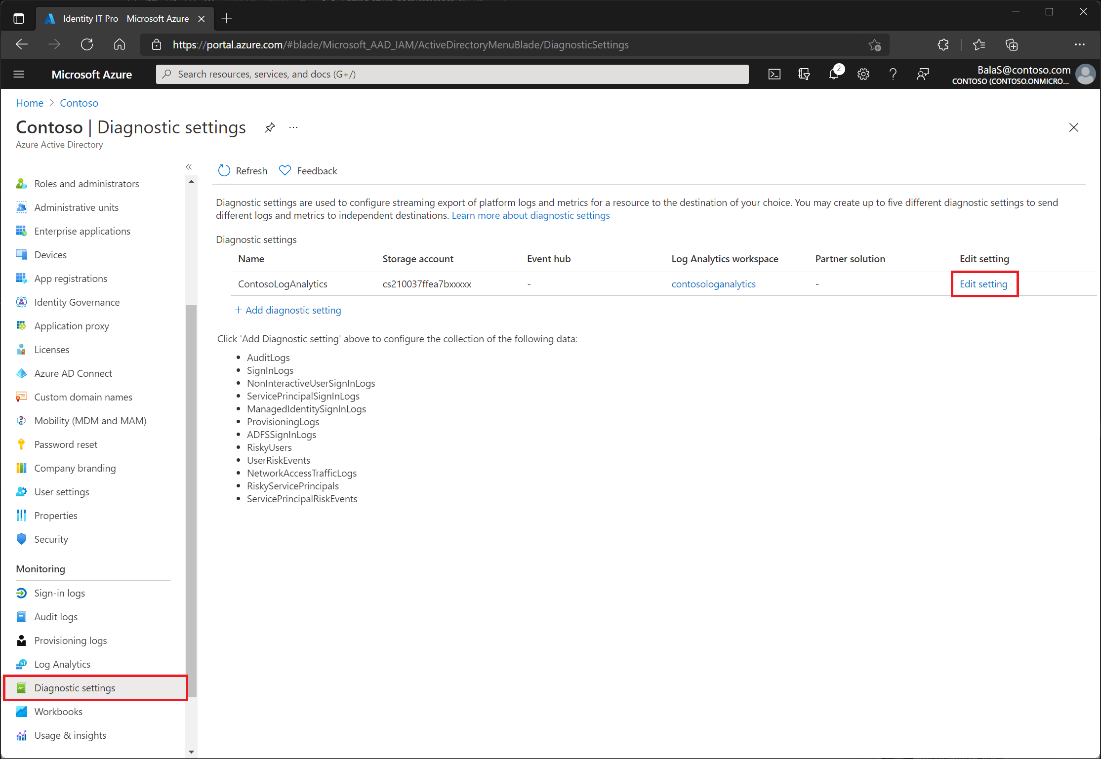Click the notifications bell icon
The image size is (1101, 759).
pos(834,74)
